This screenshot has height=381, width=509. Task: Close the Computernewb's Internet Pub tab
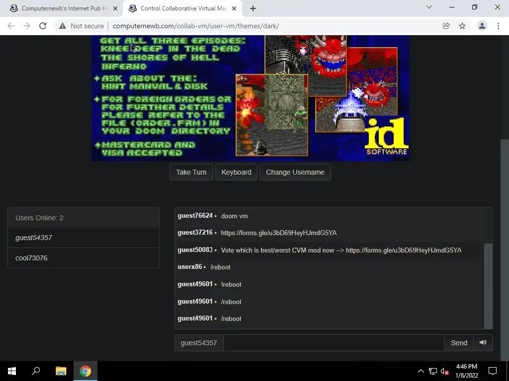tap(115, 8)
